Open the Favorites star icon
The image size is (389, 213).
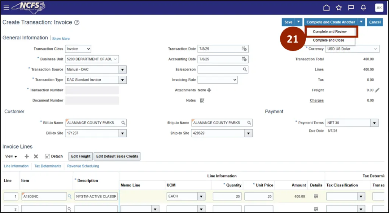coord(339,8)
